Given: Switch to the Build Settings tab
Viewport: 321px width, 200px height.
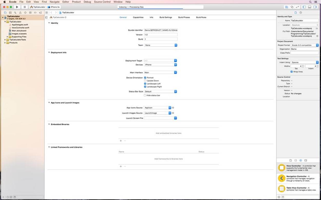Looking at the screenshot, I should click(166, 17).
